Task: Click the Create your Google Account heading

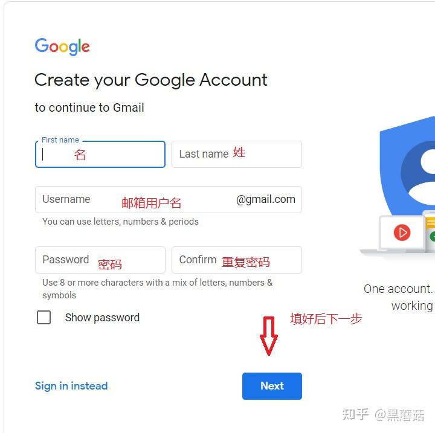Action: (151, 80)
